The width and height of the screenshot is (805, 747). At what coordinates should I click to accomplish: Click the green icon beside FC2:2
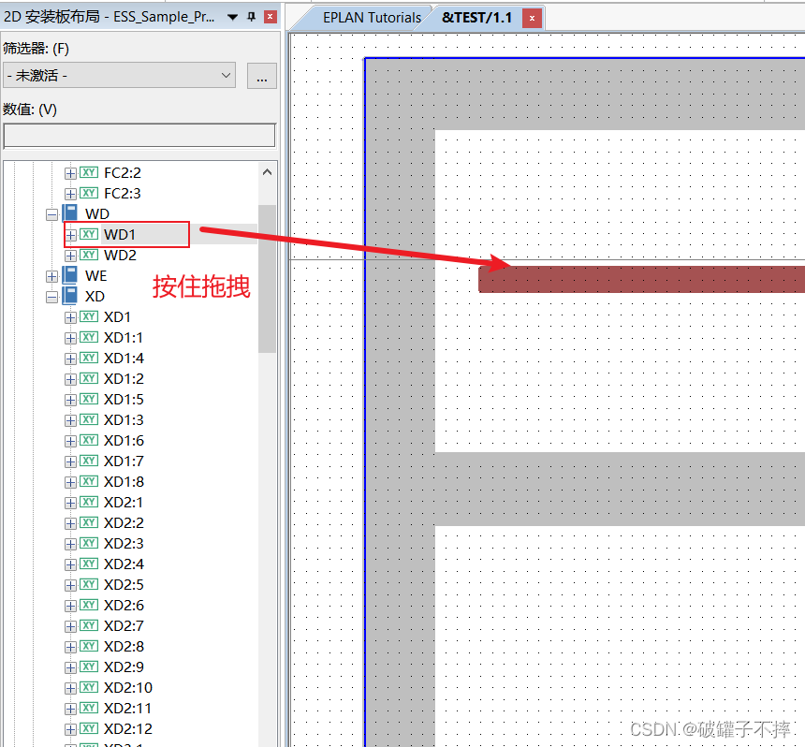pos(89,172)
